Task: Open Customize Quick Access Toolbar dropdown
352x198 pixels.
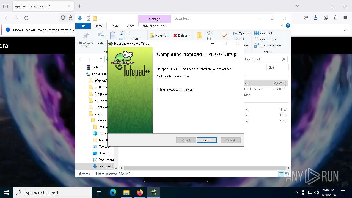Action: click(100, 19)
